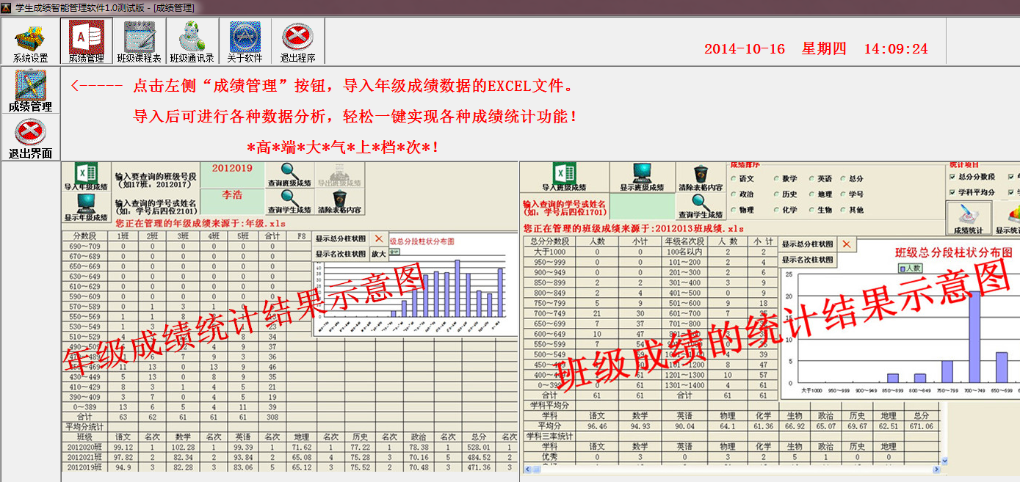Click the 2012019班 row label
Viewport: 1020px width, 482px height.
click(x=84, y=467)
